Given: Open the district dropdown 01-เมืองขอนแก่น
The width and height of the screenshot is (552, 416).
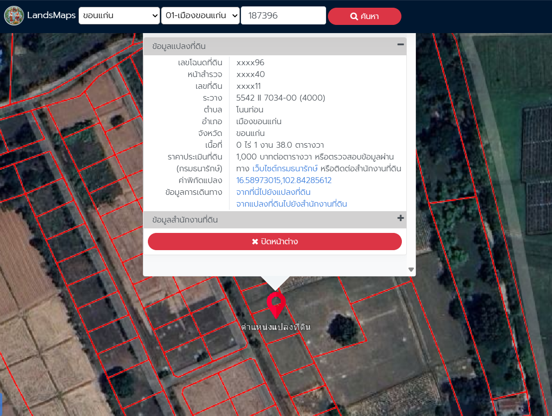Looking at the screenshot, I should pos(200,16).
